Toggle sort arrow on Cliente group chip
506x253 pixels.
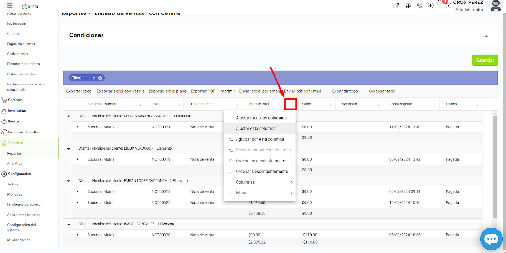click(x=94, y=78)
